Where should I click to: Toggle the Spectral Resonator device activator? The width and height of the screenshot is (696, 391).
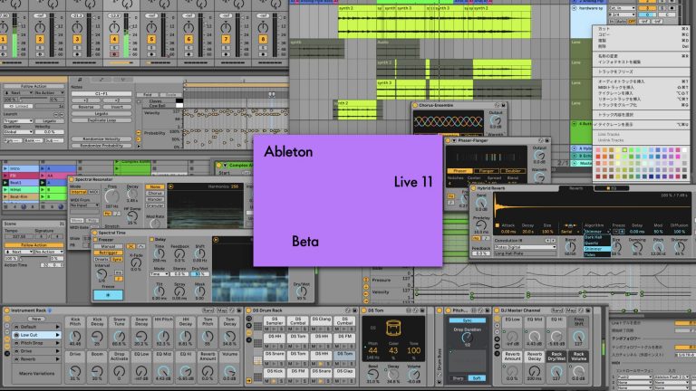[72, 179]
